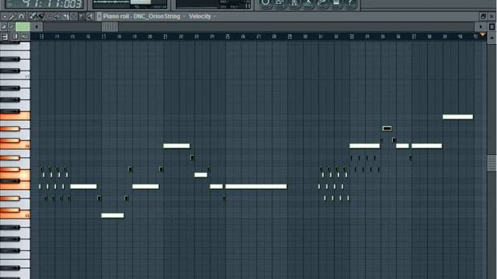Click bar 25 in the timeline ruler

point(228,36)
